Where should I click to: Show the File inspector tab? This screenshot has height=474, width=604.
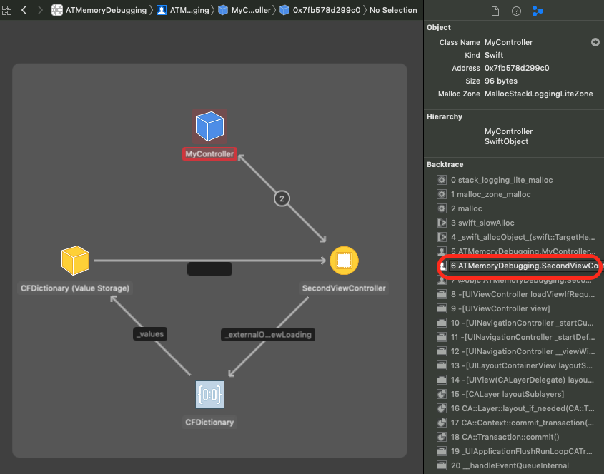click(x=495, y=11)
